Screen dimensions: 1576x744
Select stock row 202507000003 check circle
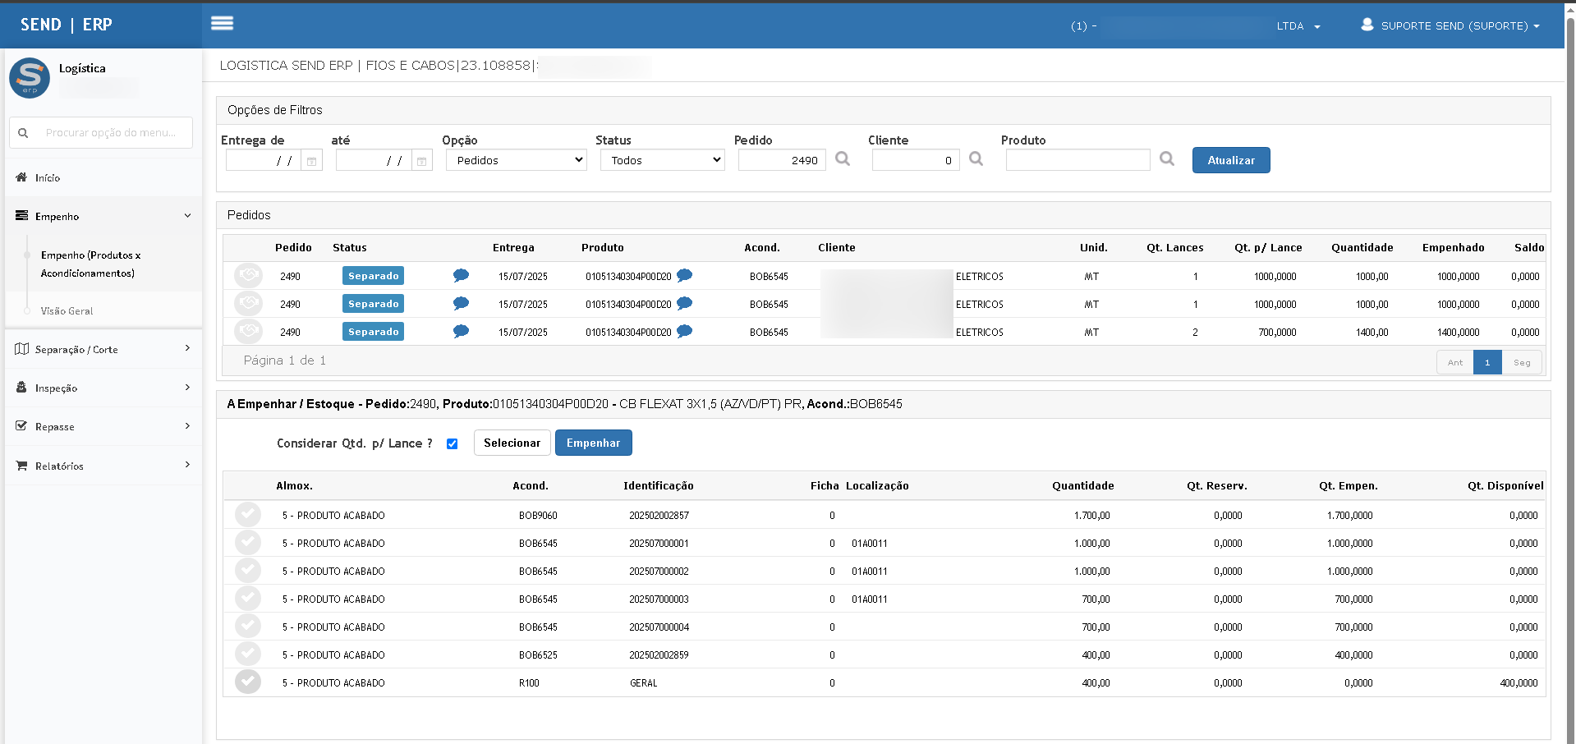tap(248, 599)
